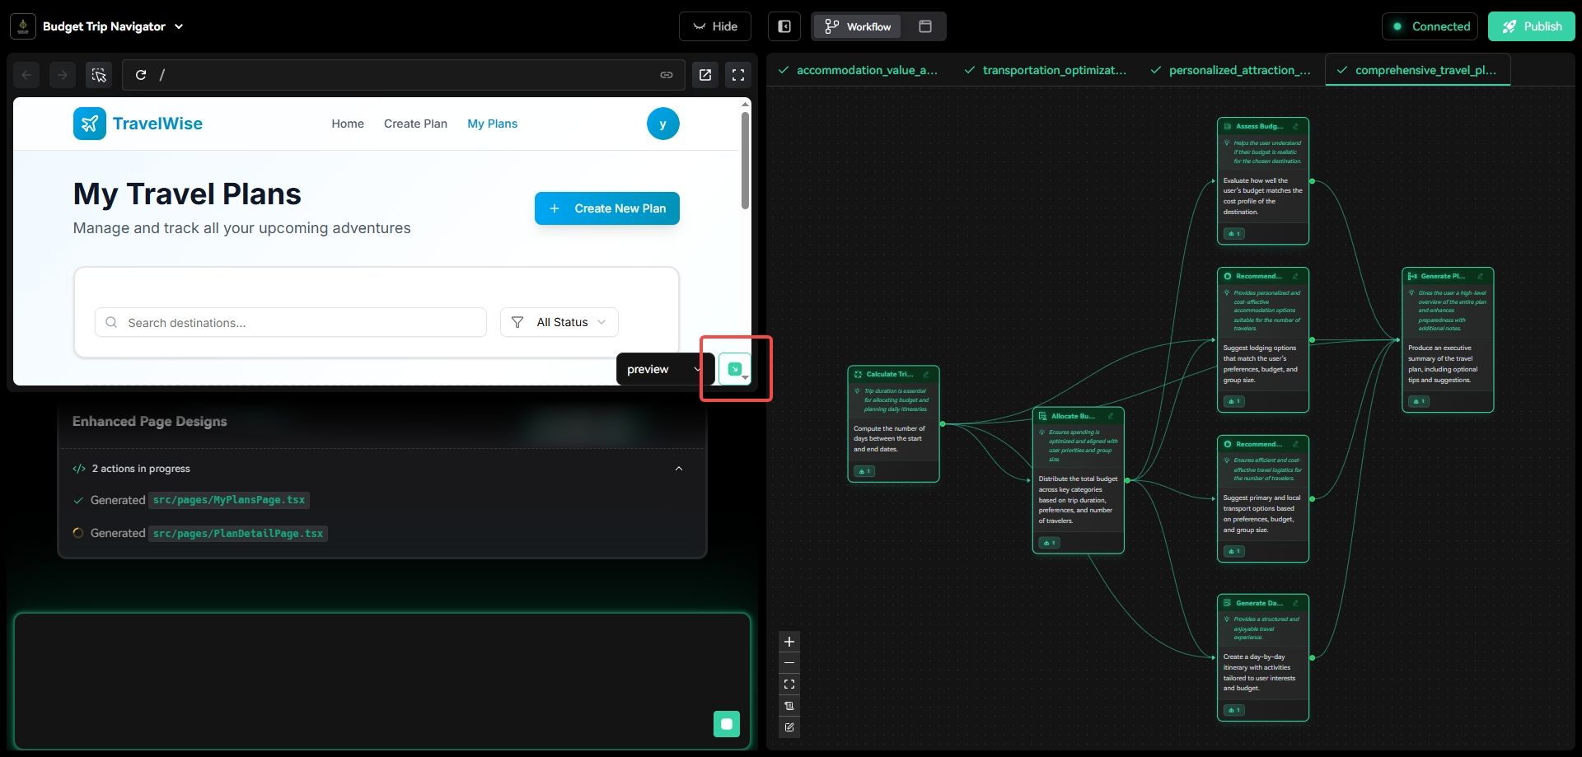The width and height of the screenshot is (1582, 757).
Task: Collapse the actions in progress list
Action: tap(679, 469)
